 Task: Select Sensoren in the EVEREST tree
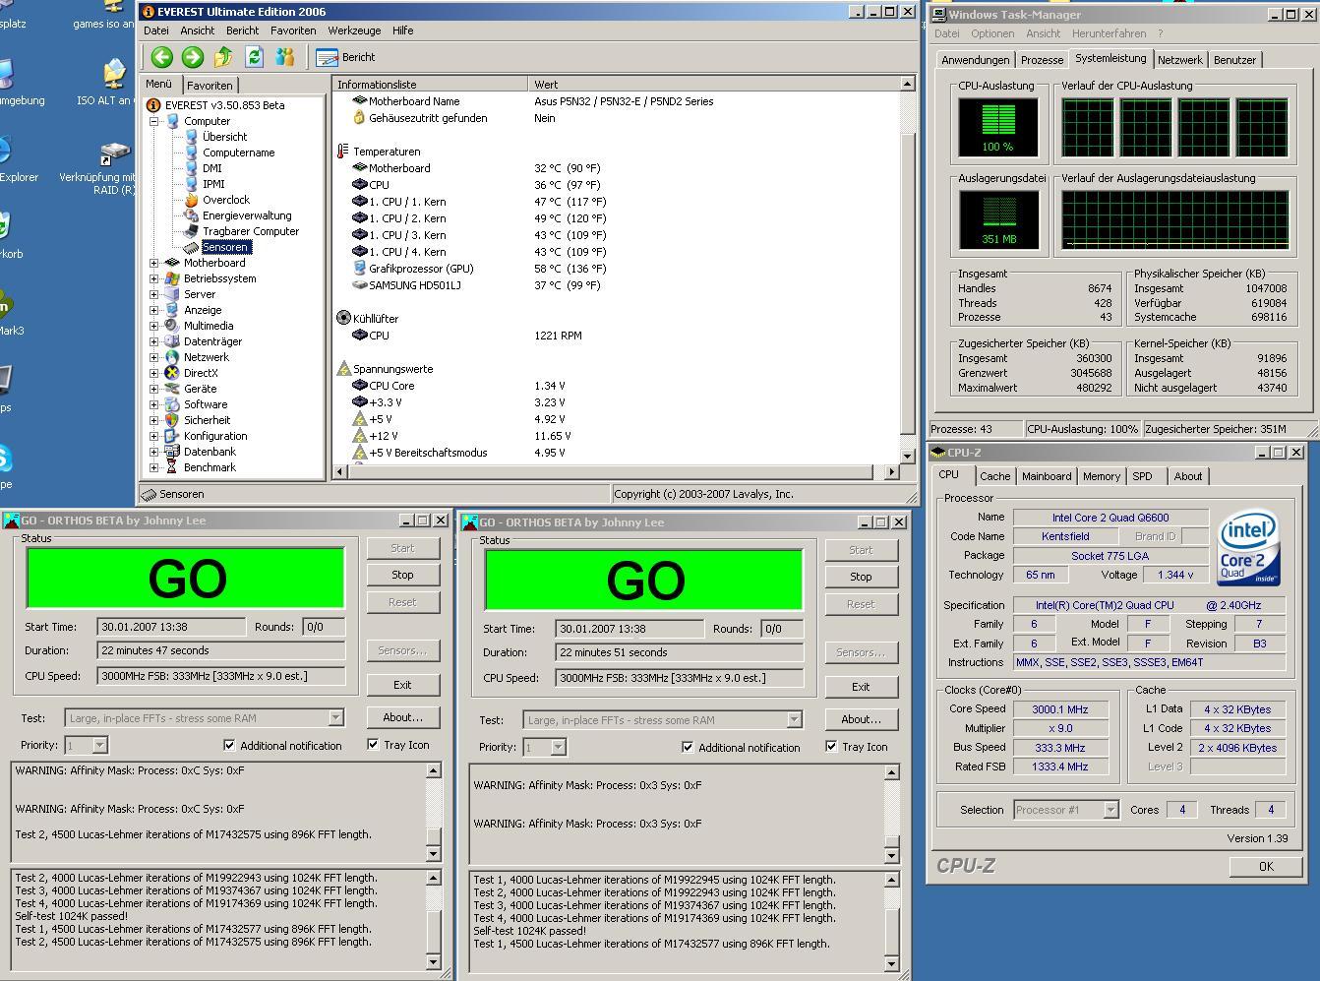[225, 247]
